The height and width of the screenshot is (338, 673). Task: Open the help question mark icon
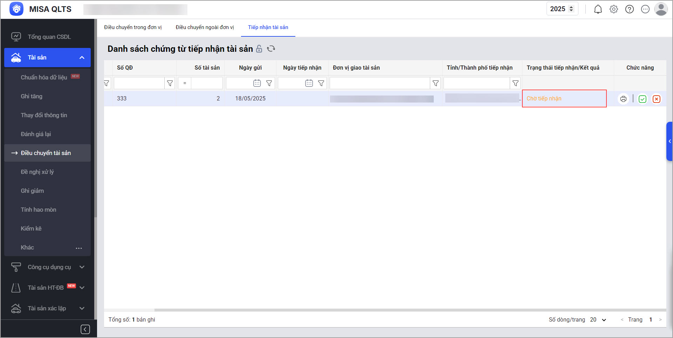(x=630, y=9)
